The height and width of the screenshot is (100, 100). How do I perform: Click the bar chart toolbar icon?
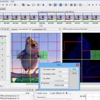(x=28, y=5)
